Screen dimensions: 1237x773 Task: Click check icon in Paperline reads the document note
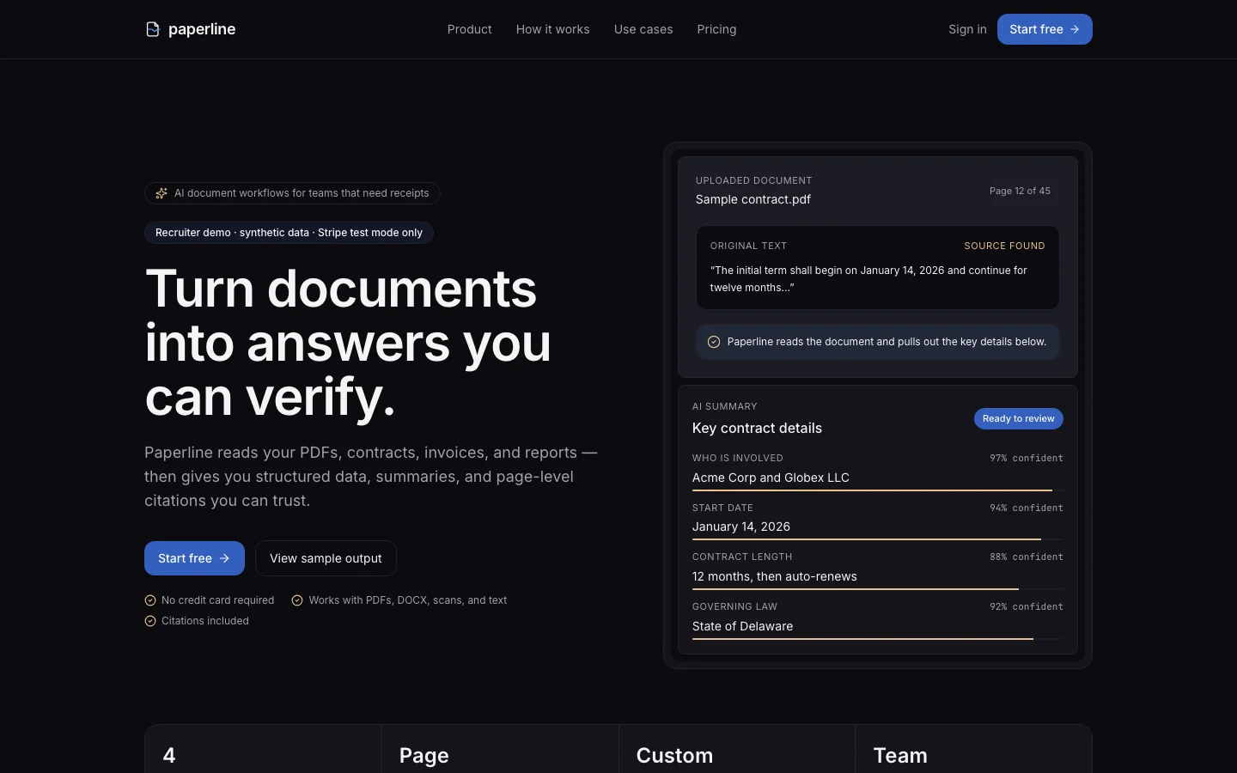714,342
